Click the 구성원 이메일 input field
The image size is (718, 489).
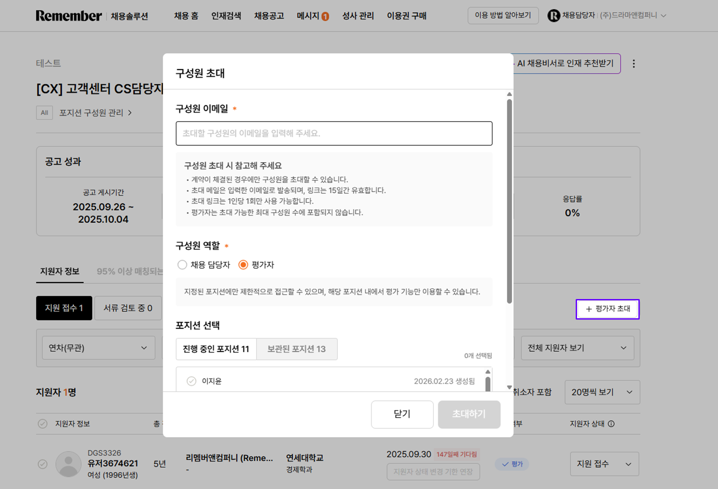334,133
